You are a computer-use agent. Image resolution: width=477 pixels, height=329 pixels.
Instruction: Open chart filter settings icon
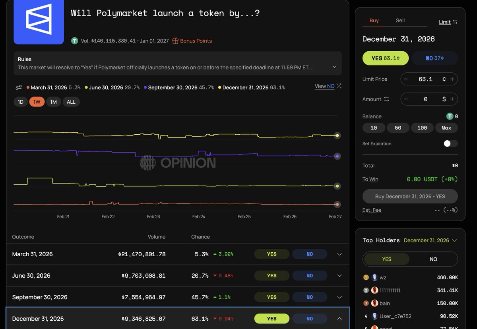(19, 87)
